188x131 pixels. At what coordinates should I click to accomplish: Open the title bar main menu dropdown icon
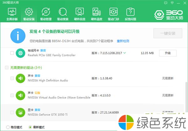172,3
